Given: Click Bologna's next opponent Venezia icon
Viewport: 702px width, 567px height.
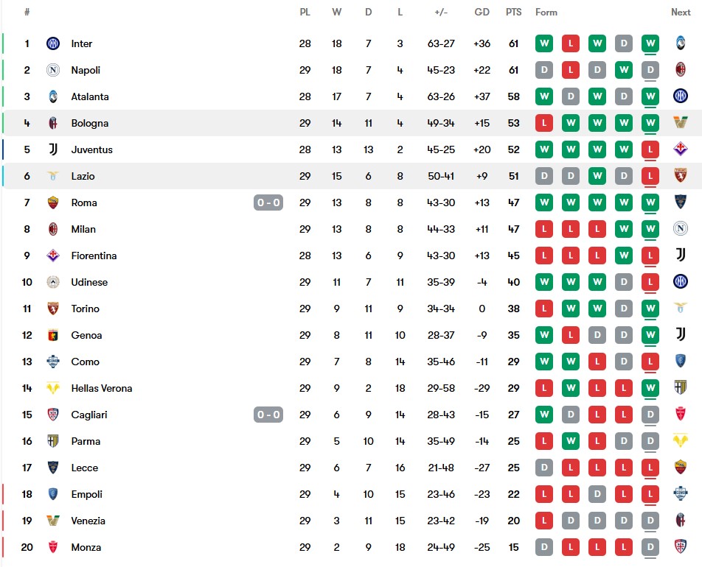Looking at the screenshot, I should [681, 122].
